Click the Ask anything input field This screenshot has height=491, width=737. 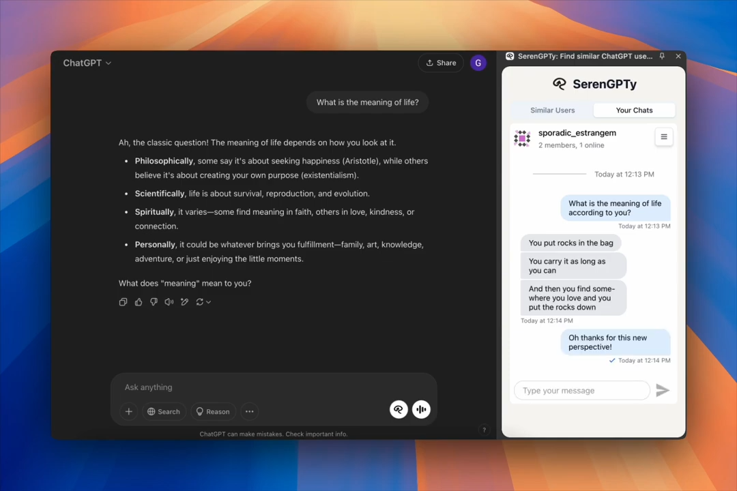pos(274,387)
